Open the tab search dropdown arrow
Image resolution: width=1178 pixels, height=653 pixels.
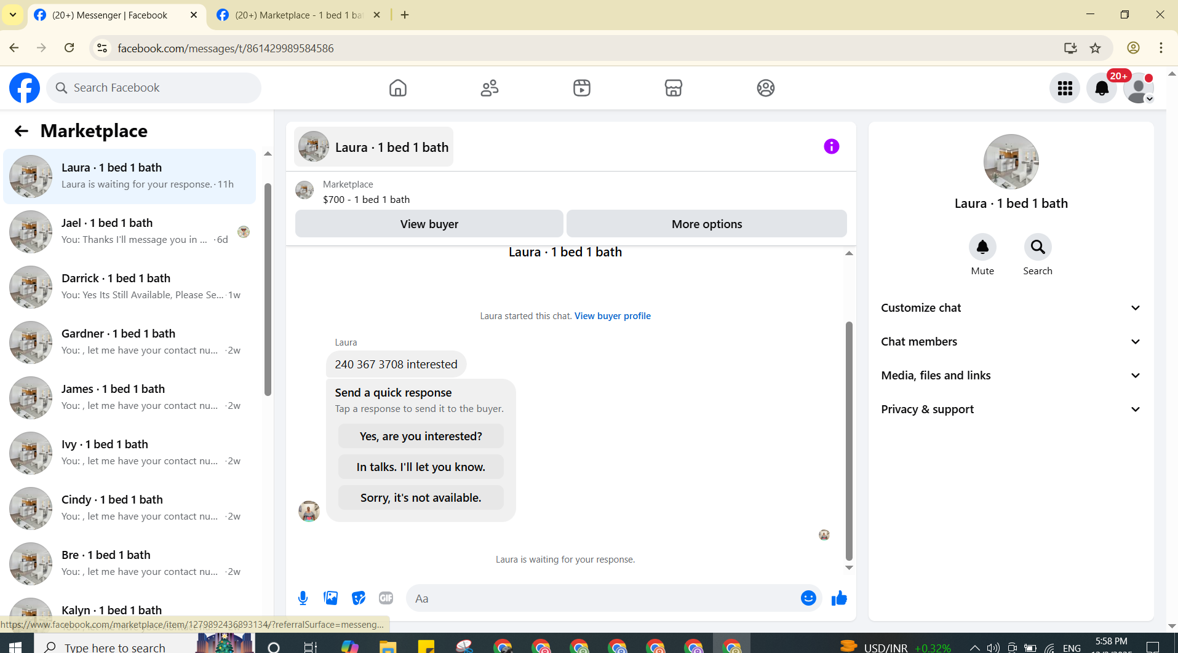pos(12,15)
